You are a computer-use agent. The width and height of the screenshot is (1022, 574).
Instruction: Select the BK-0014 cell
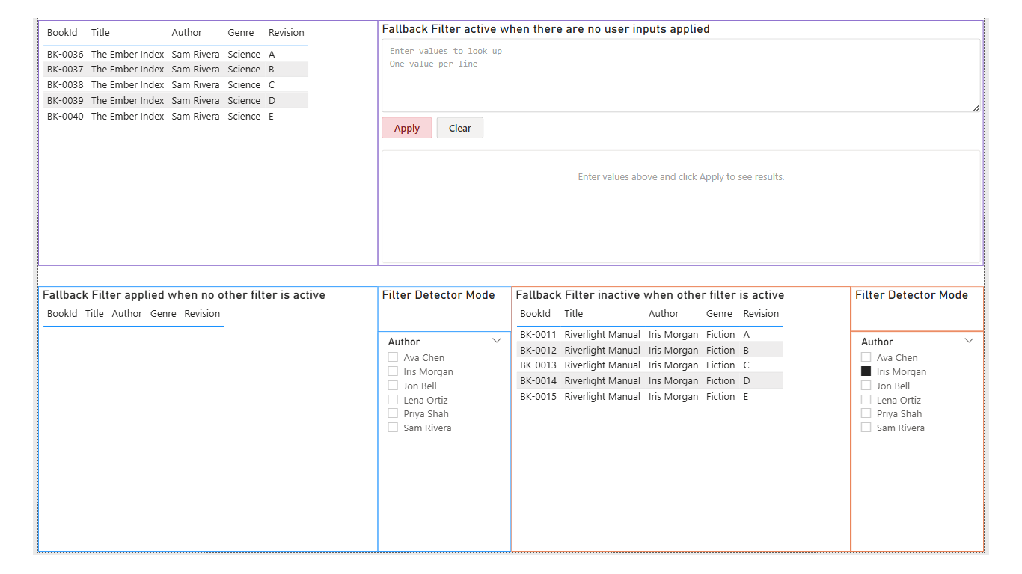(539, 381)
